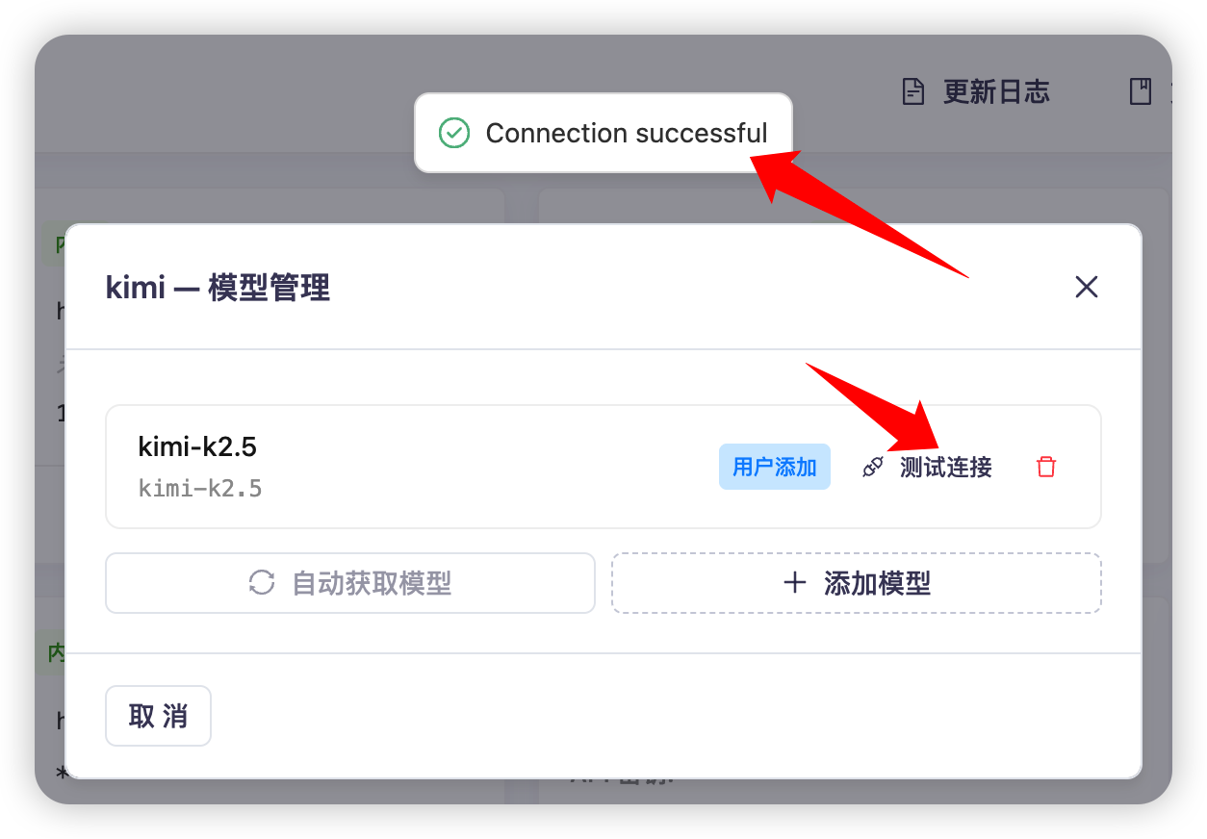This screenshot has height=839, width=1207.
Task: Click the 取消 button
Action: pyautogui.click(x=158, y=716)
